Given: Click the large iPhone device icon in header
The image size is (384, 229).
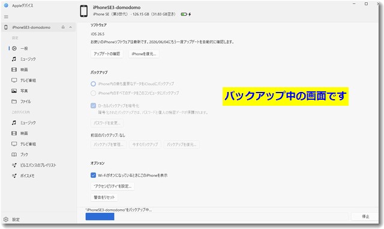Looking at the screenshot, I should coord(84,11).
